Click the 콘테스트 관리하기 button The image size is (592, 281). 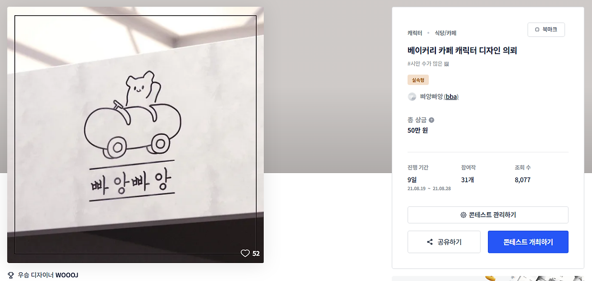488,215
